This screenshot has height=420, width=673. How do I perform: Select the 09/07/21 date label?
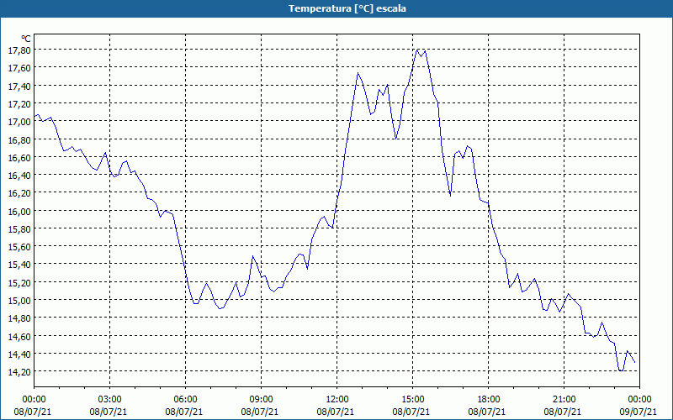[639, 412]
